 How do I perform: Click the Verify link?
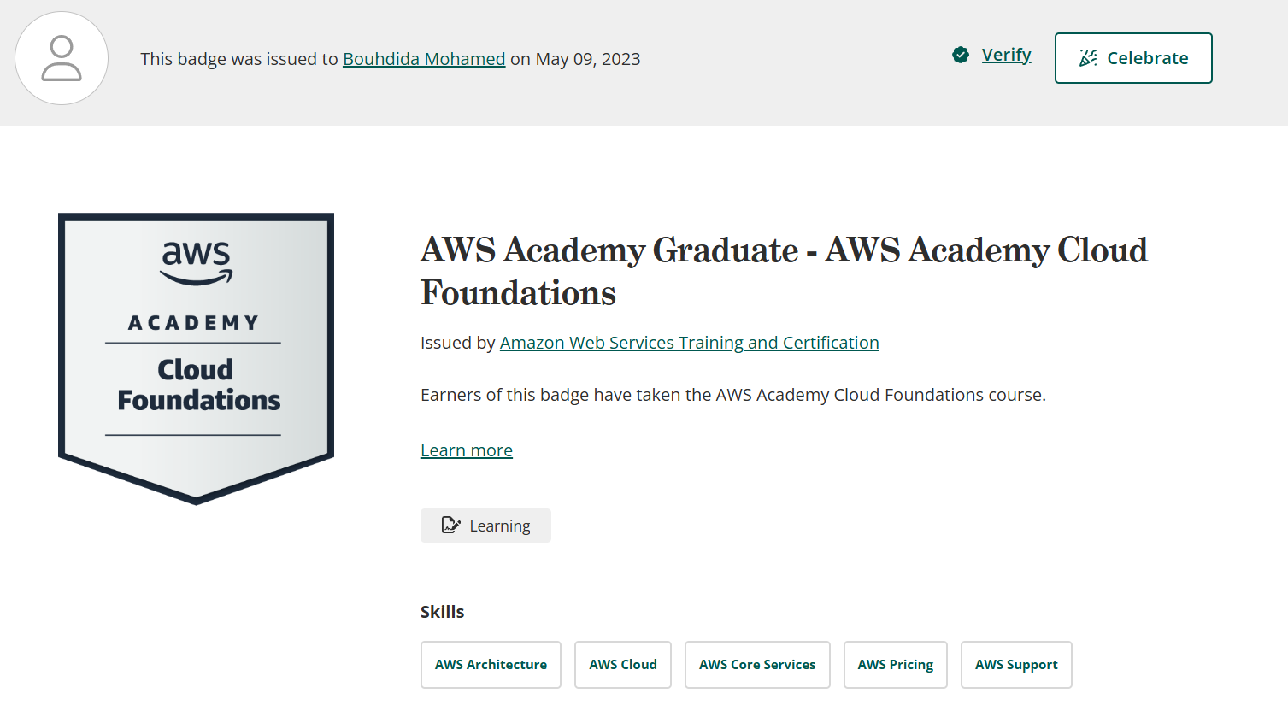1006,55
